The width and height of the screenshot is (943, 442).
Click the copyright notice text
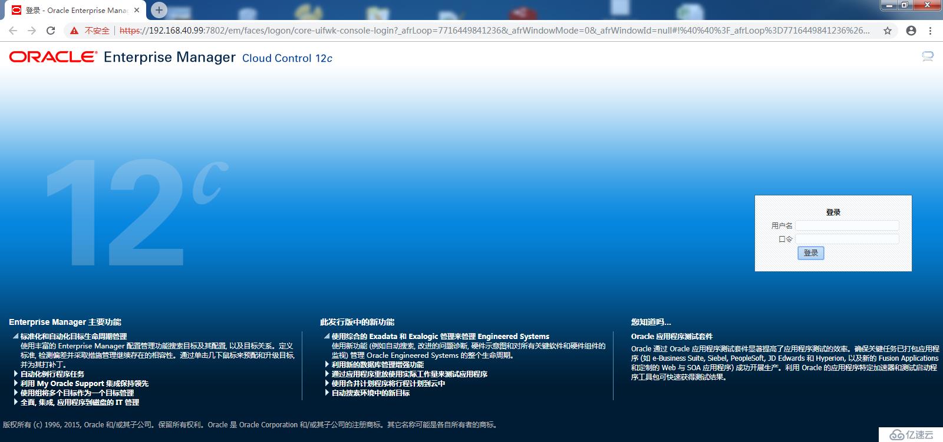(x=251, y=425)
